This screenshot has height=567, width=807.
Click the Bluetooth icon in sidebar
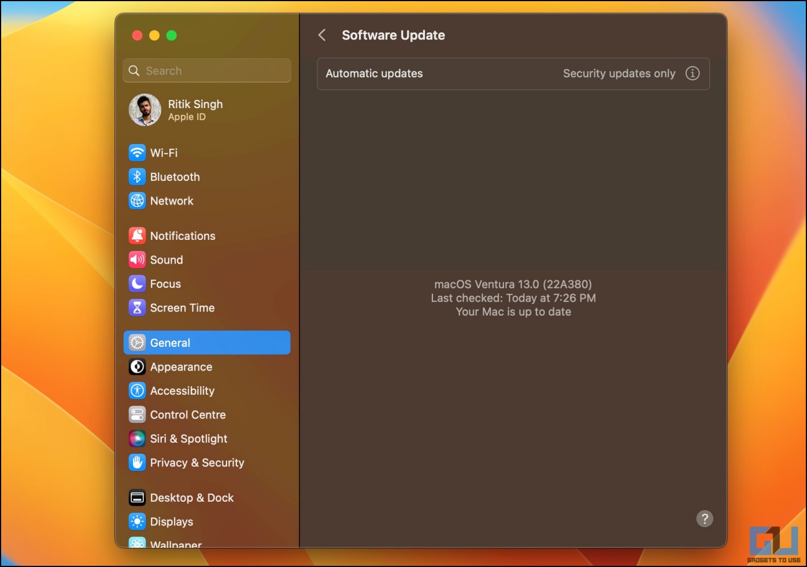coord(137,177)
